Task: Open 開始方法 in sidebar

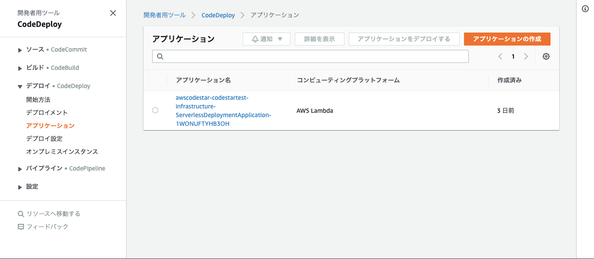Action: [x=38, y=99]
